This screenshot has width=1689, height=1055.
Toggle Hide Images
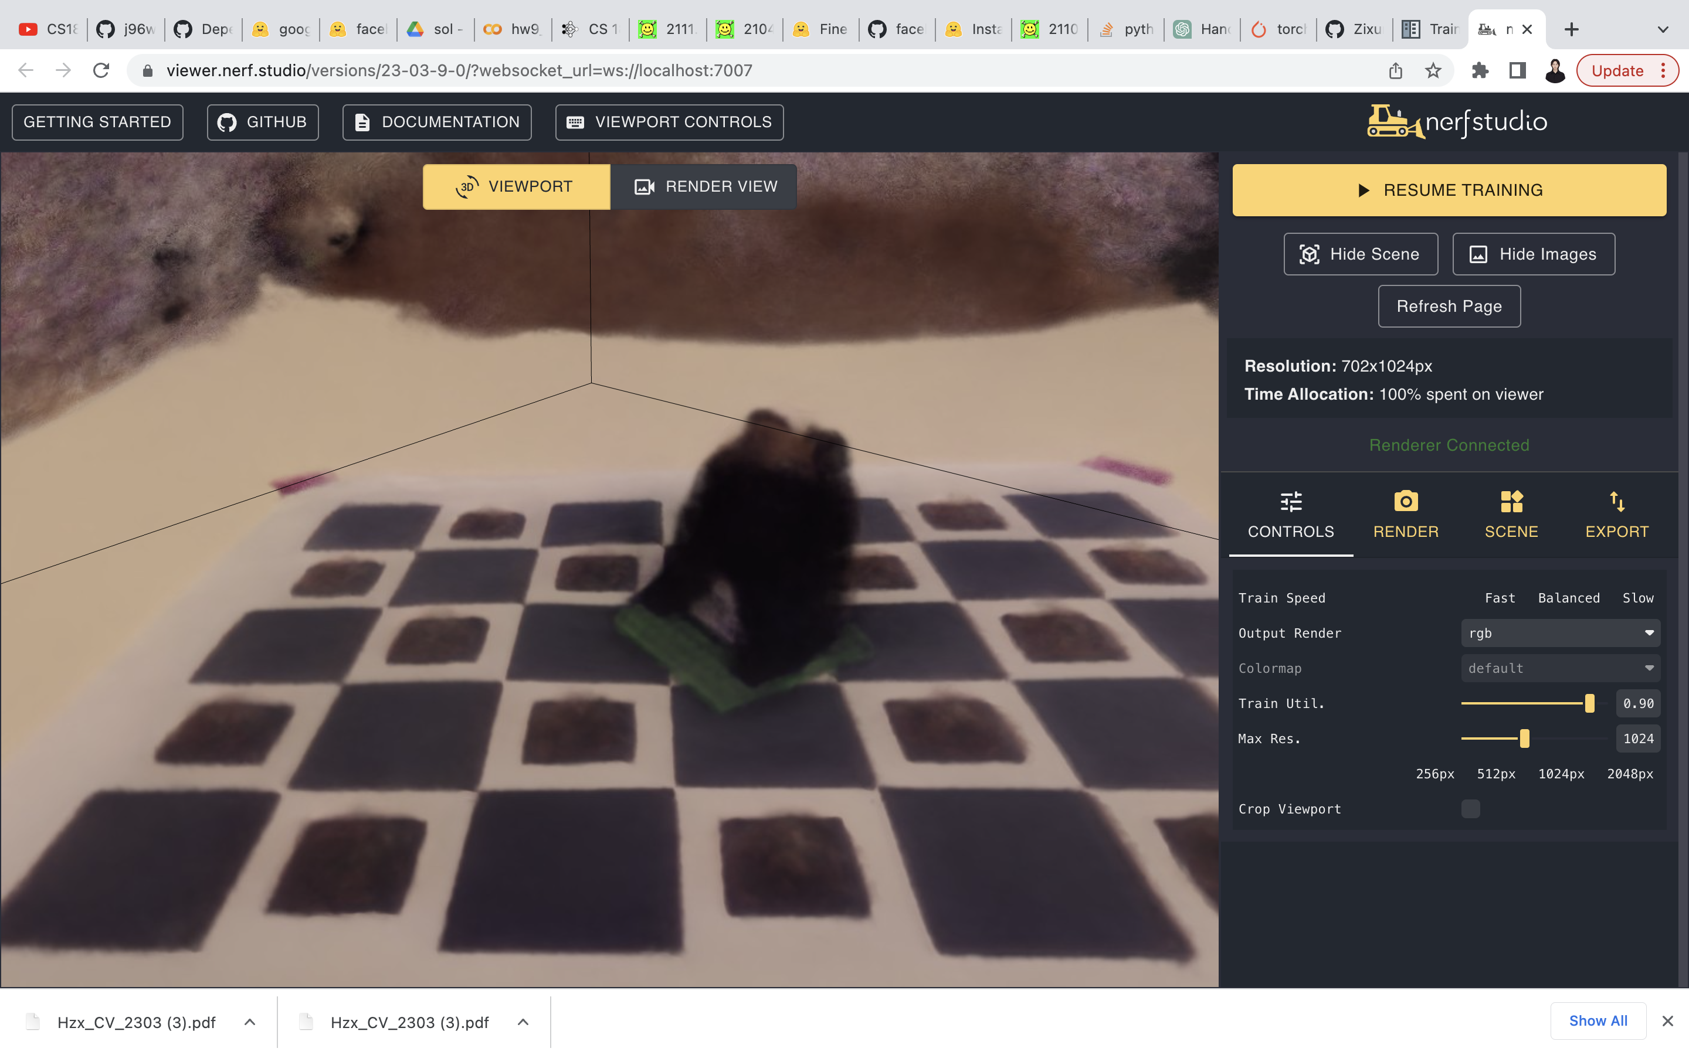[x=1534, y=254]
